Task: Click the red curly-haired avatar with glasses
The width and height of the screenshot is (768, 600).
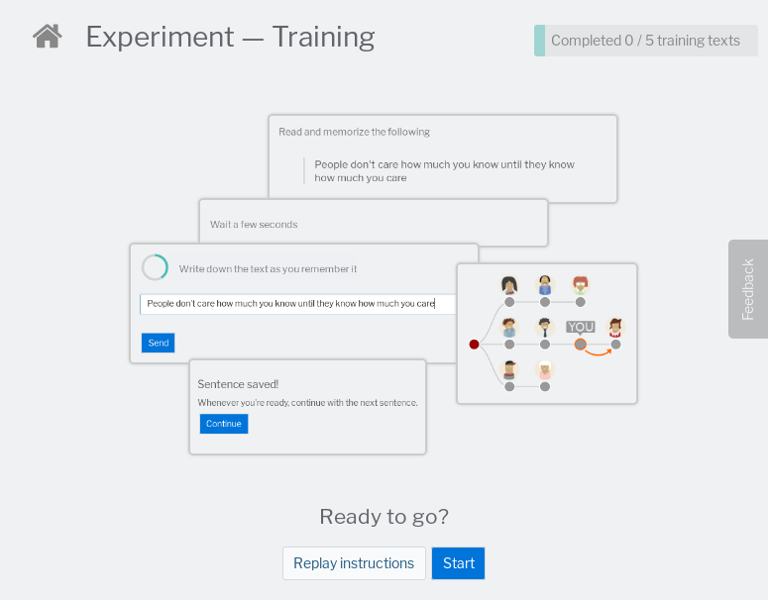Action: click(x=581, y=285)
